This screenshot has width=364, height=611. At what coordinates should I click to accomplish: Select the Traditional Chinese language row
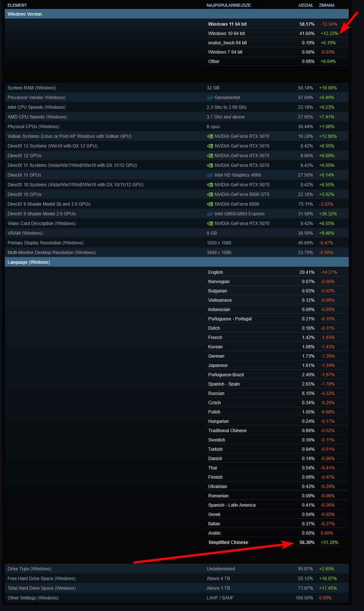pyautogui.click(x=277, y=431)
